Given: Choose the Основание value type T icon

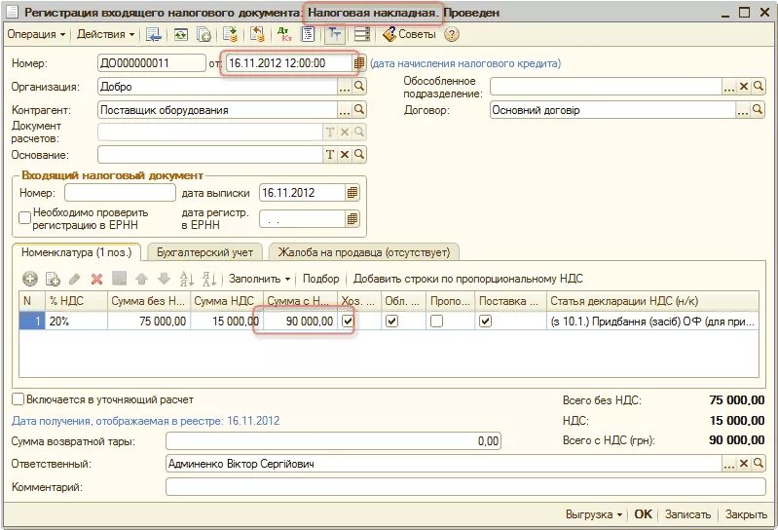Looking at the screenshot, I should click(x=330, y=155).
